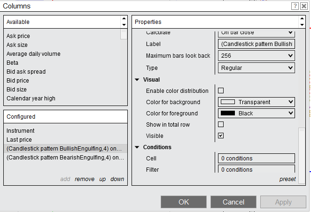Open the Calculate dropdown
This screenshot has height=212, width=311.
pyautogui.click(x=257, y=33)
